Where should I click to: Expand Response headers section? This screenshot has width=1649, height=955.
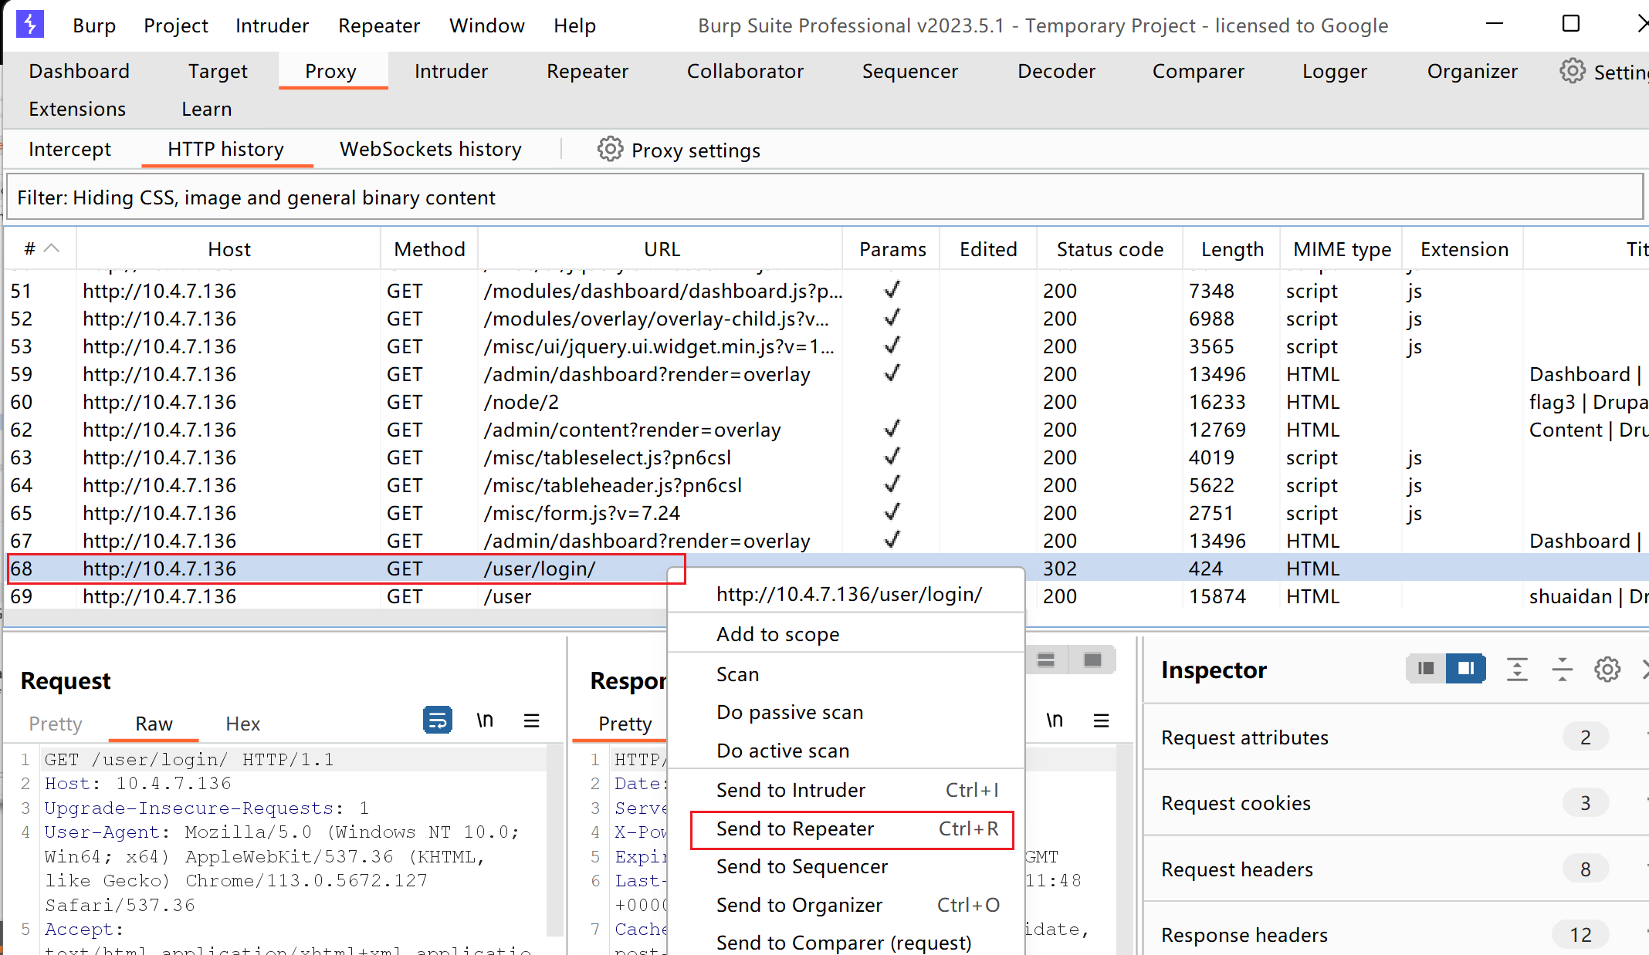(x=1396, y=935)
